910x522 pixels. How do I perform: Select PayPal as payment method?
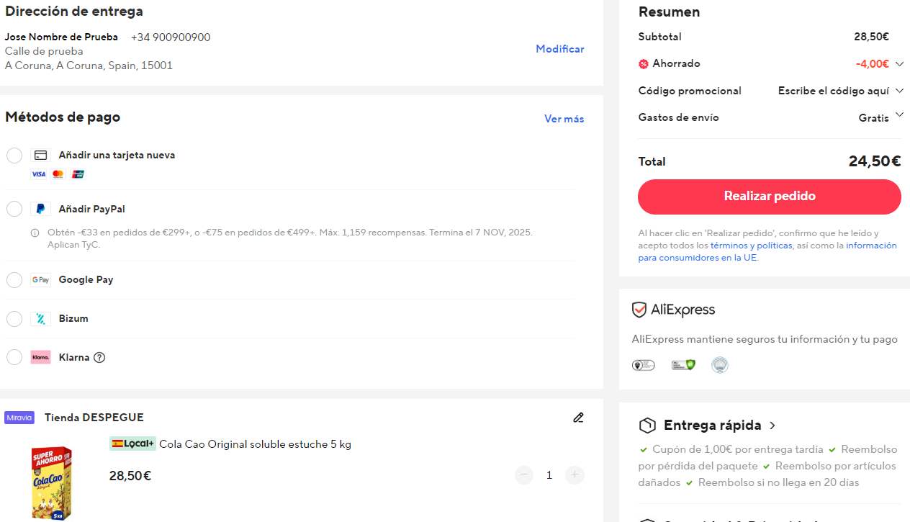pos(14,209)
